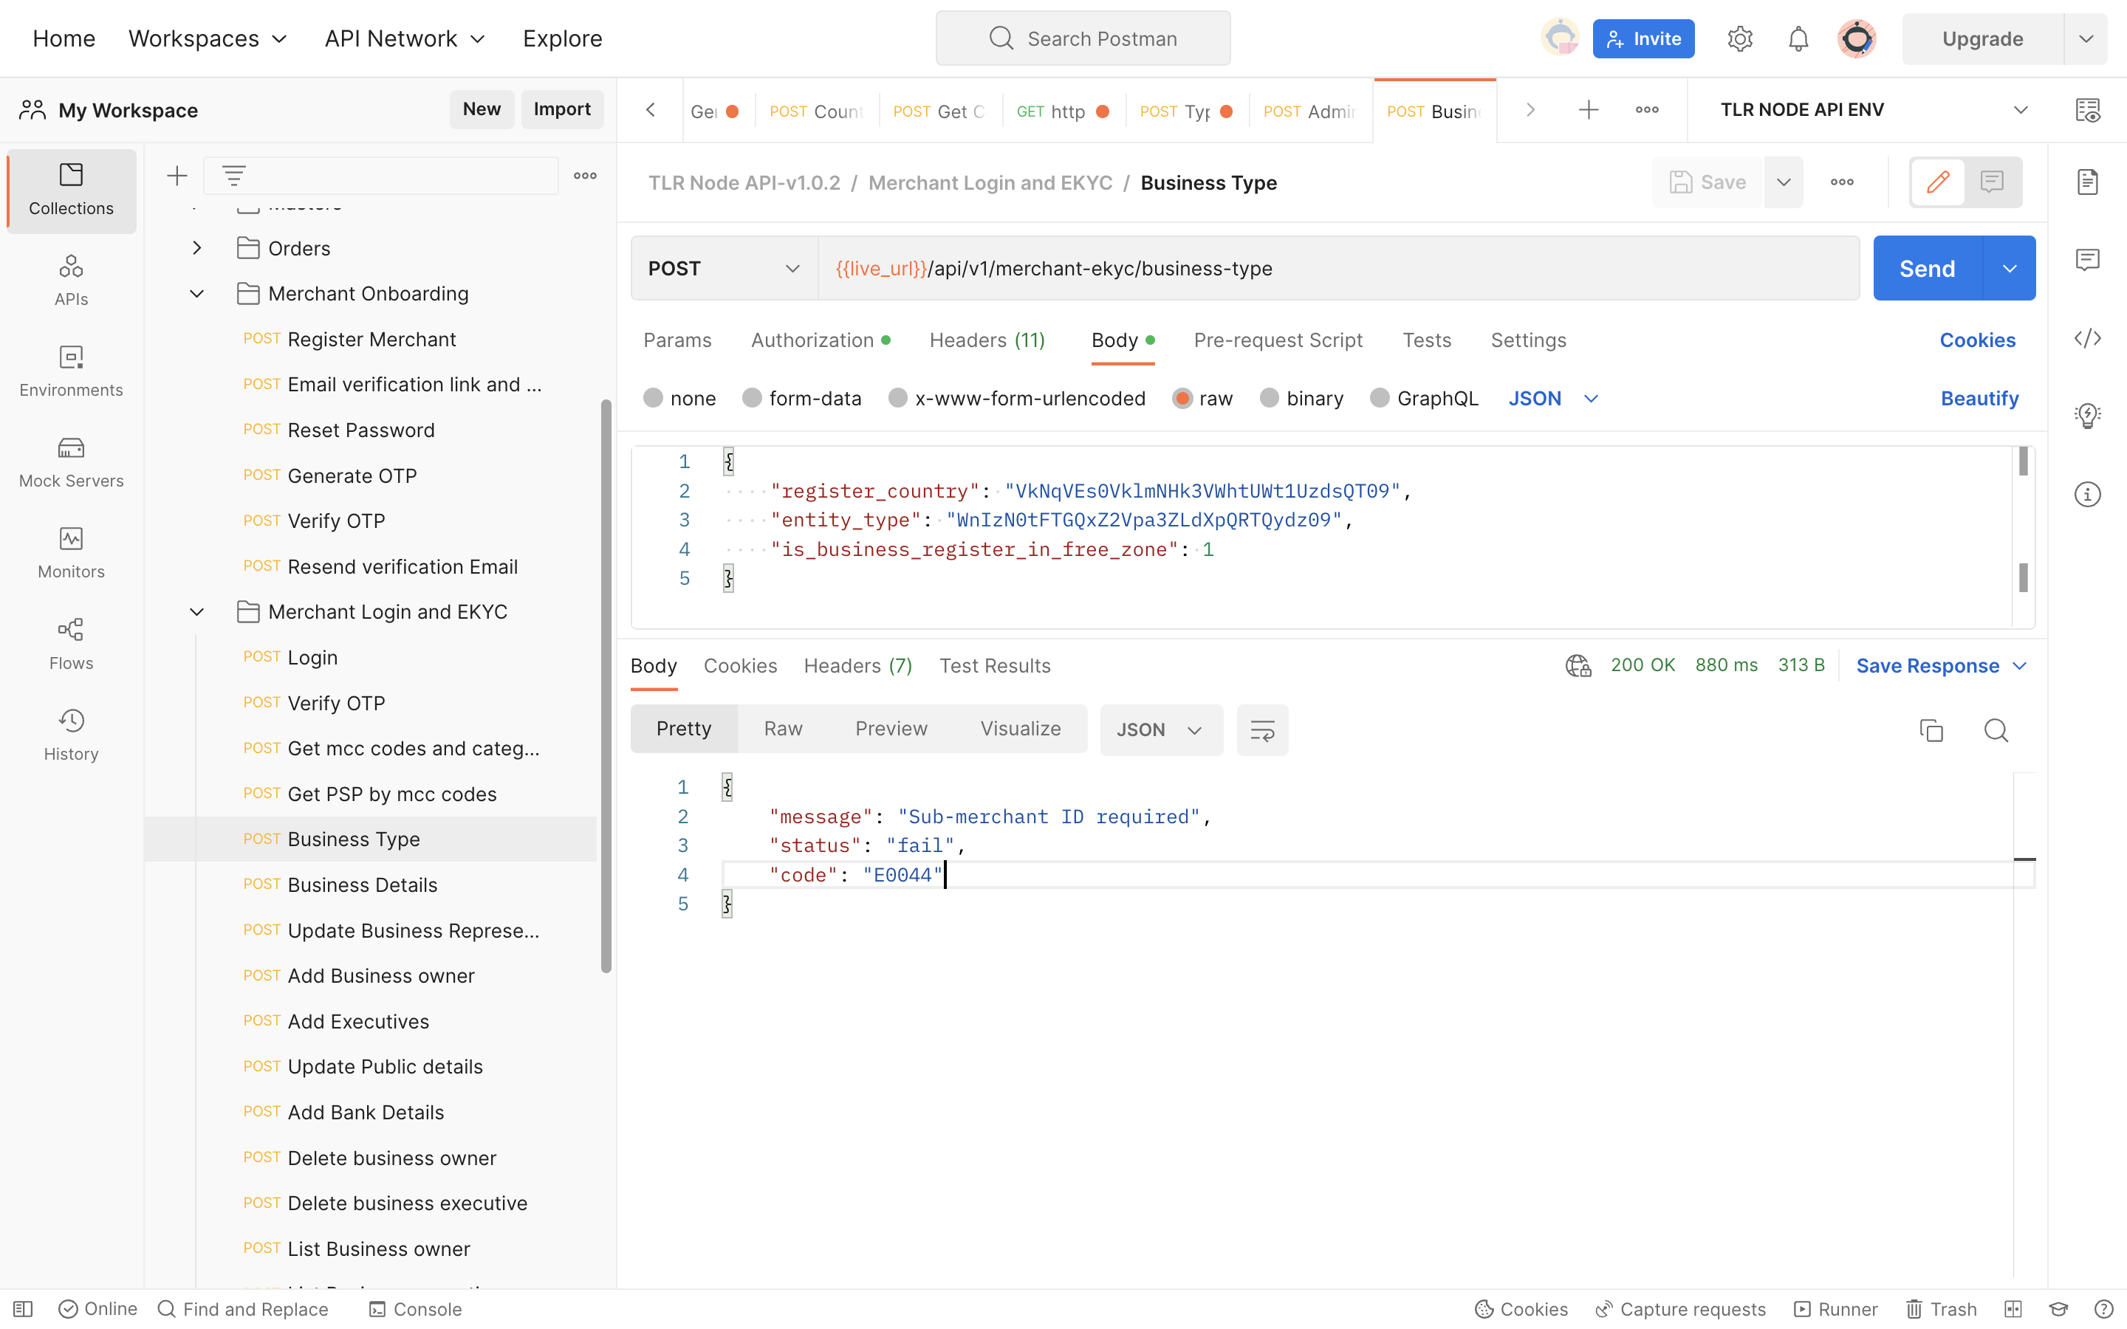
Task: Open the Business Details request
Action: [362, 885]
